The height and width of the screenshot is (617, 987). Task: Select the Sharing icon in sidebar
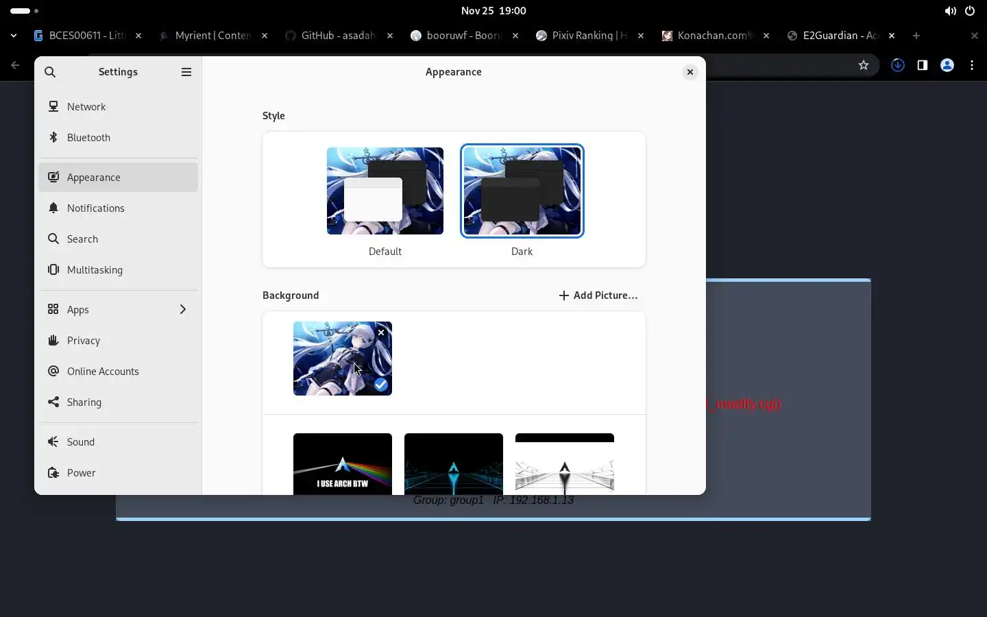tap(53, 402)
